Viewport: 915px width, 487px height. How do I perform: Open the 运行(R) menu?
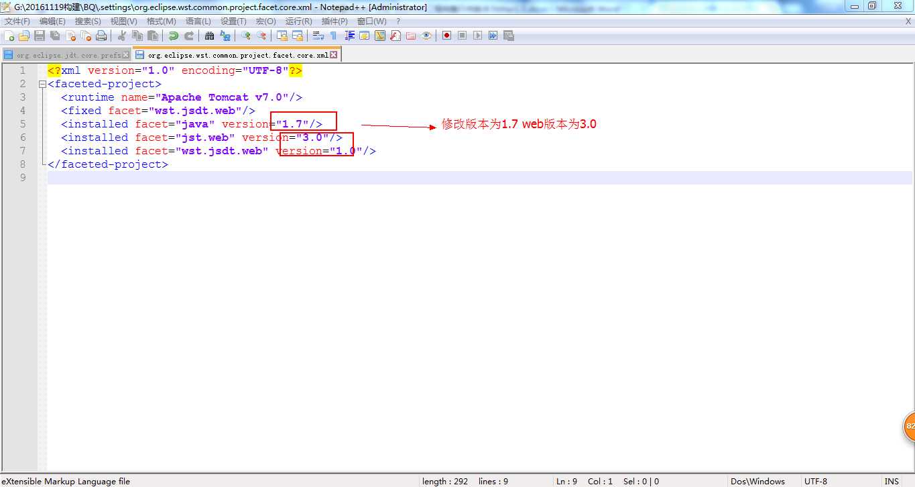(298, 21)
